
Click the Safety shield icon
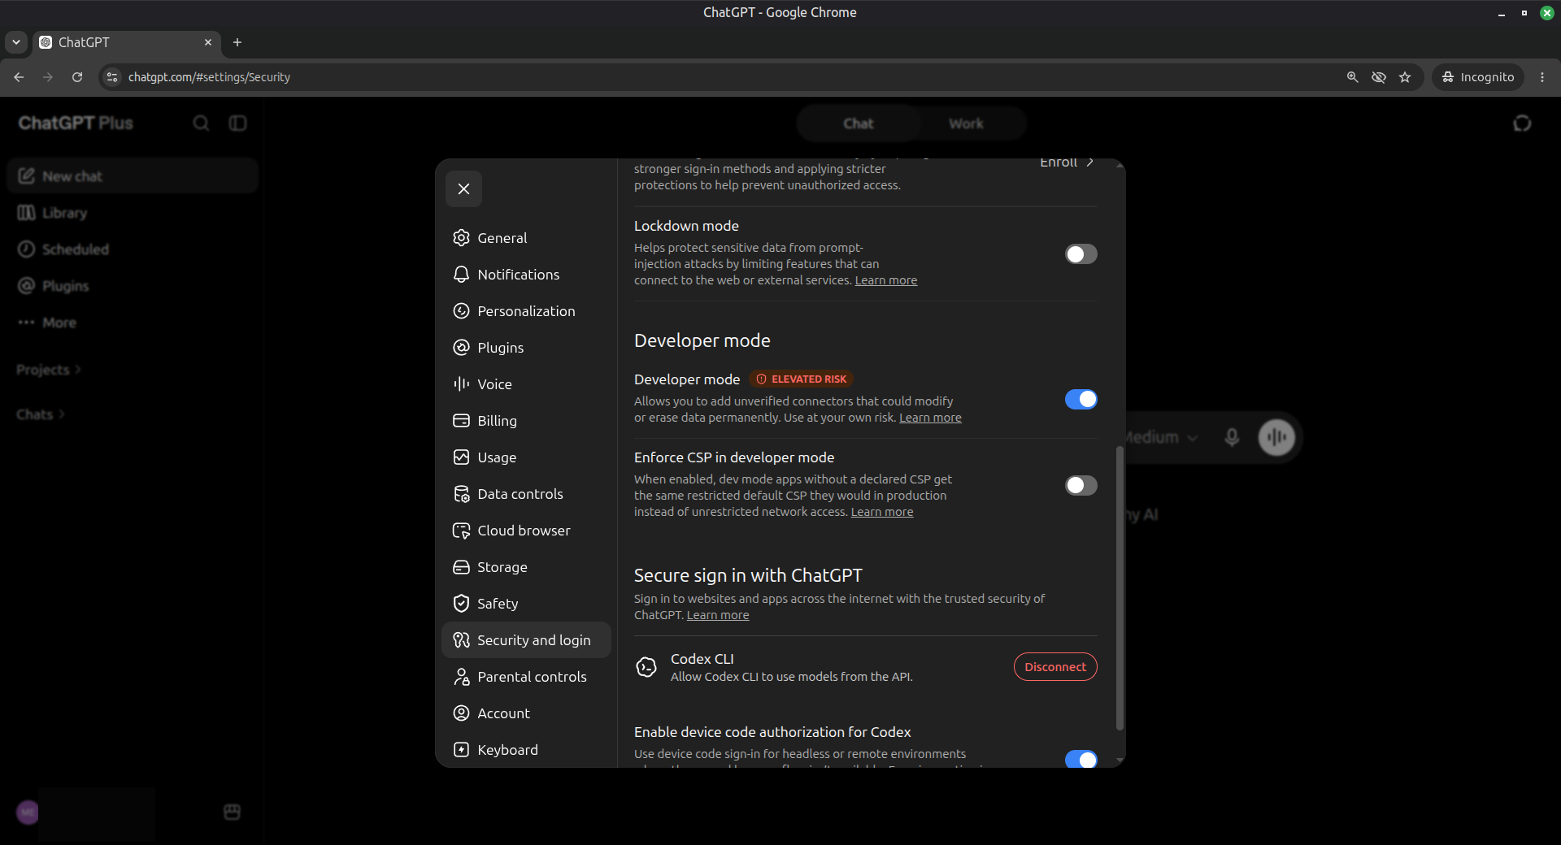coord(461,604)
